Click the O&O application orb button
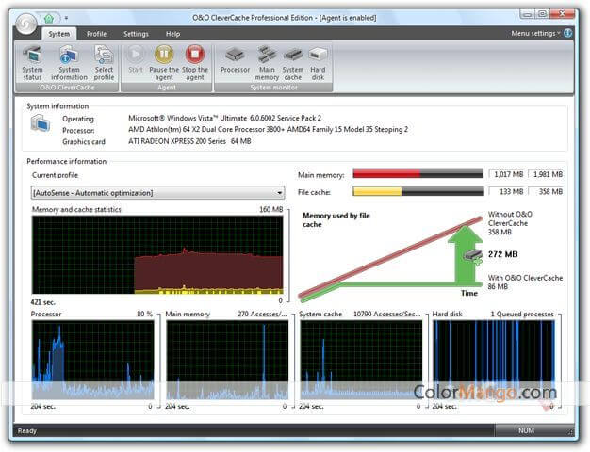Viewport: 590px width, 452px height. [x=25, y=23]
